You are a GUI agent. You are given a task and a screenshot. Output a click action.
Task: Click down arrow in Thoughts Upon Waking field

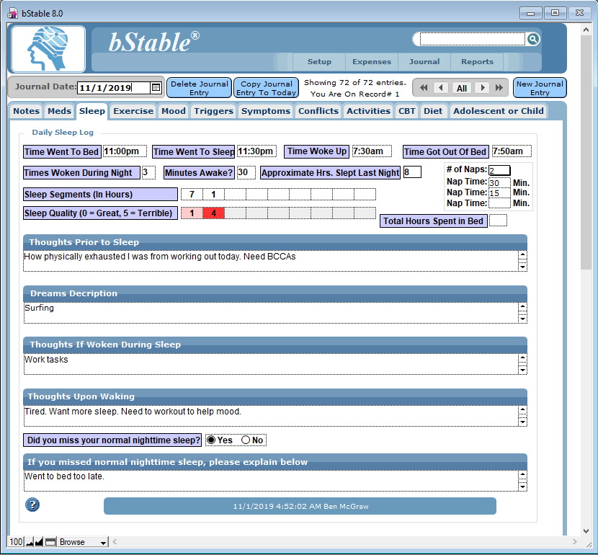coord(523,422)
